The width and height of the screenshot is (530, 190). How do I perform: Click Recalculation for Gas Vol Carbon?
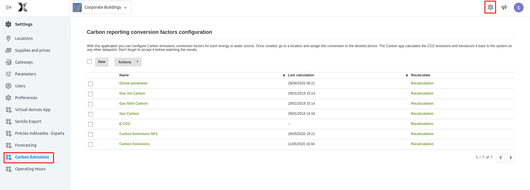tap(422, 93)
